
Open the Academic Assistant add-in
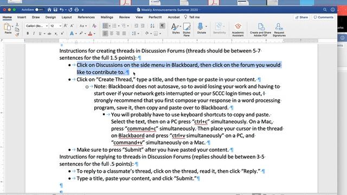238,29
